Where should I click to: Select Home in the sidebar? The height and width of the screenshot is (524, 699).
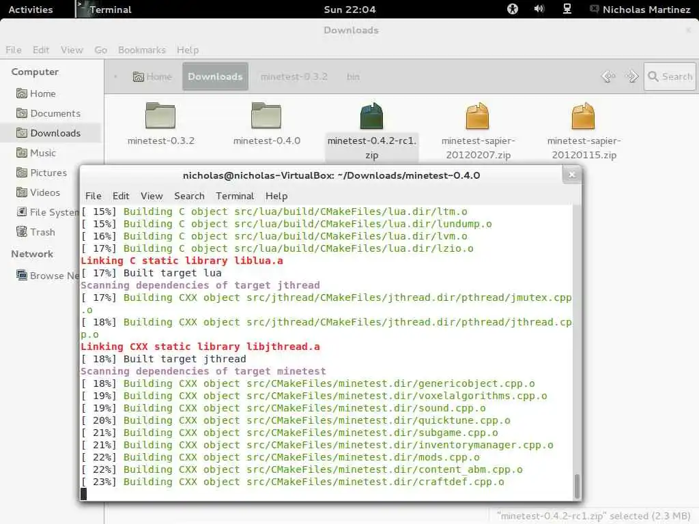pyautogui.click(x=51, y=93)
